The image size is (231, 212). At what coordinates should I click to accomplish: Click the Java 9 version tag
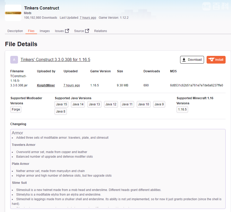(159, 104)
